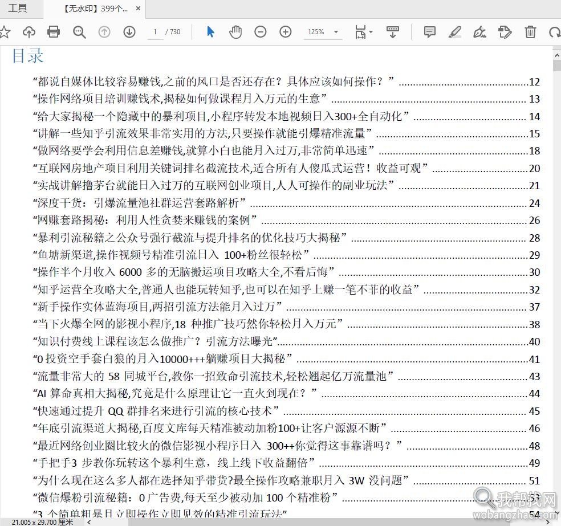Open TOC entry “互联网房地产项目

click(x=286, y=168)
